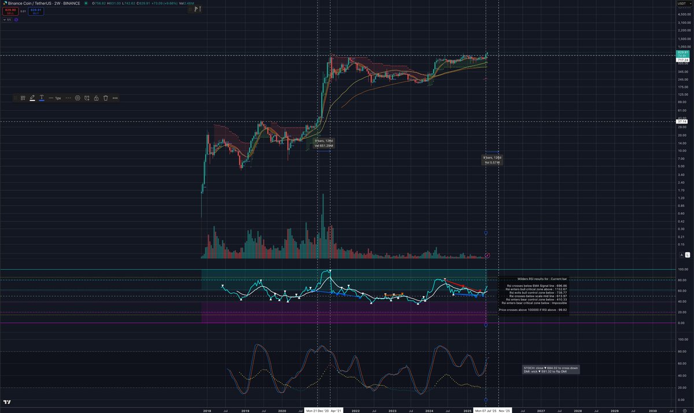This screenshot has width=694, height=413.
Task: Grab the drawing toolbar drag handle
Action: 16,98
